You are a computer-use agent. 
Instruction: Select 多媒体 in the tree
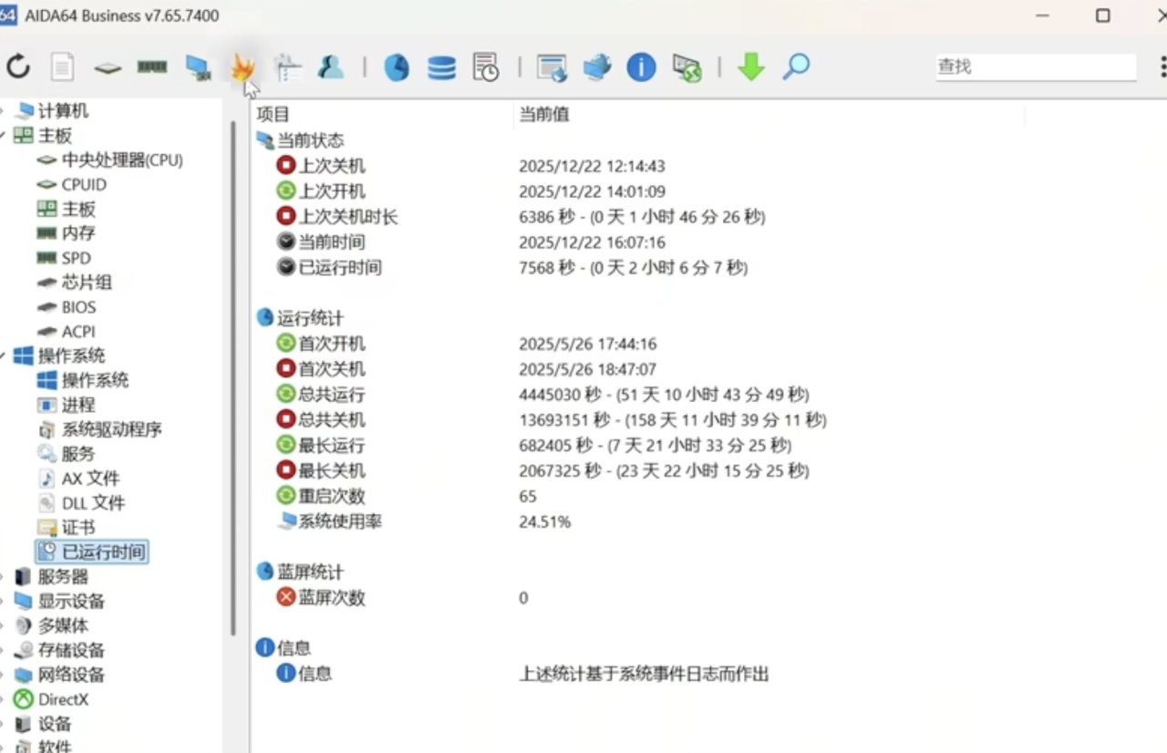63,625
